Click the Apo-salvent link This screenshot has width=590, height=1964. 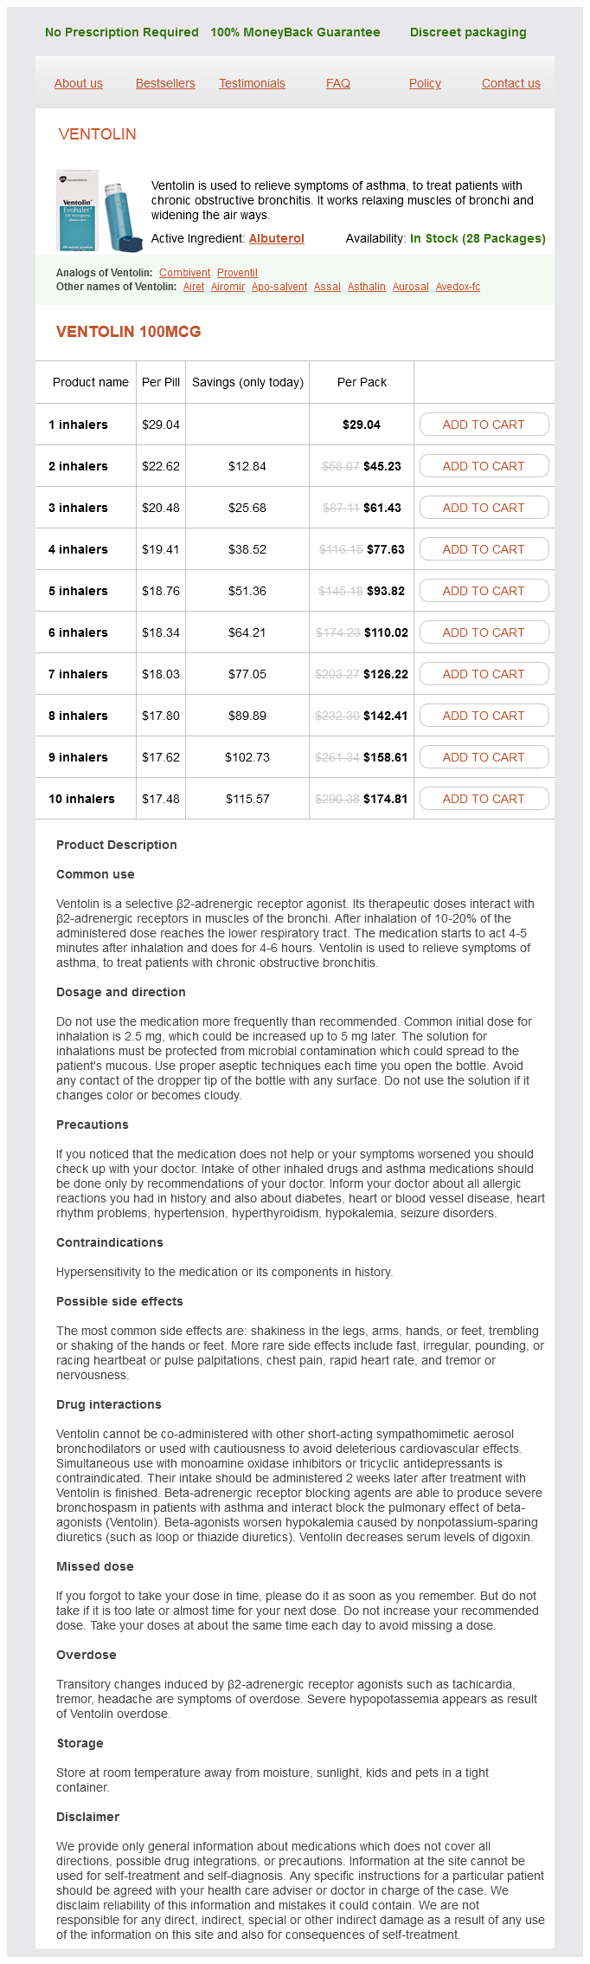(279, 287)
